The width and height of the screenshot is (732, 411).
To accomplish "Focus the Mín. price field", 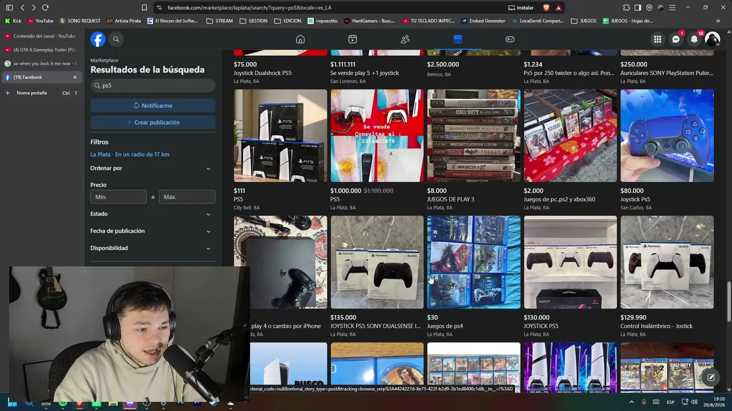I will click(118, 197).
